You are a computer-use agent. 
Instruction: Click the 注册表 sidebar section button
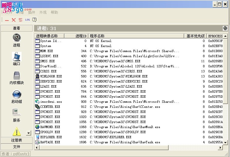16,140
